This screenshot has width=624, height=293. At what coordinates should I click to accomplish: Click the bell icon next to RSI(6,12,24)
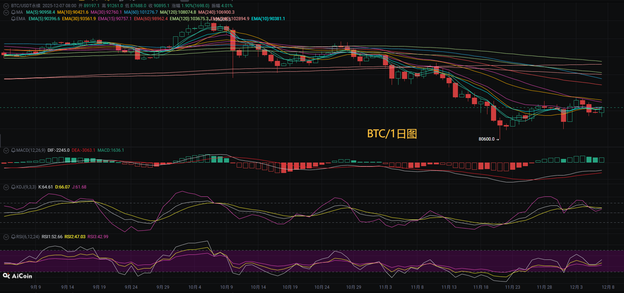(13, 237)
